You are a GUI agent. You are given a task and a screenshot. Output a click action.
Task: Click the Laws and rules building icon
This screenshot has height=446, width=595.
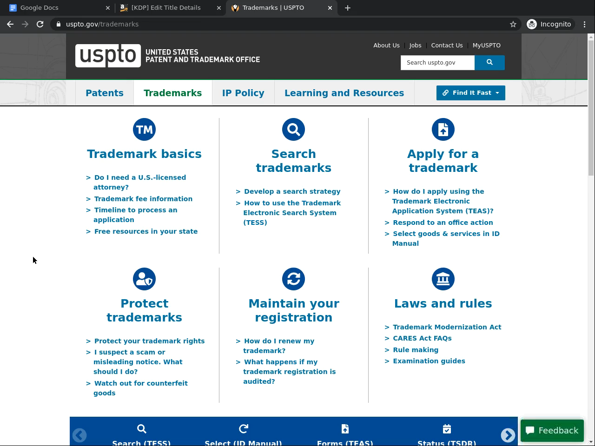pyautogui.click(x=443, y=279)
